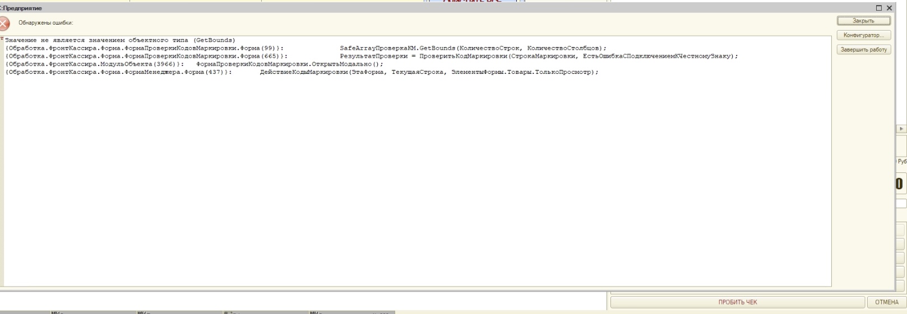
Task: Click the input field below the 0 display
Action: click(901, 204)
